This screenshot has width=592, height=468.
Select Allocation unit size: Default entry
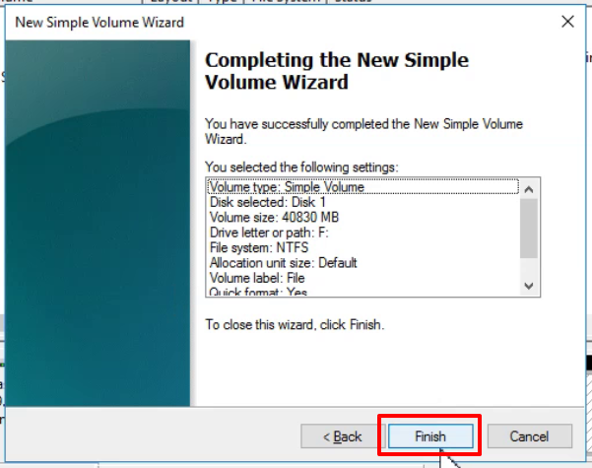click(283, 262)
